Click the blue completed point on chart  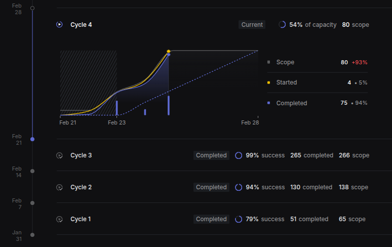point(169,55)
